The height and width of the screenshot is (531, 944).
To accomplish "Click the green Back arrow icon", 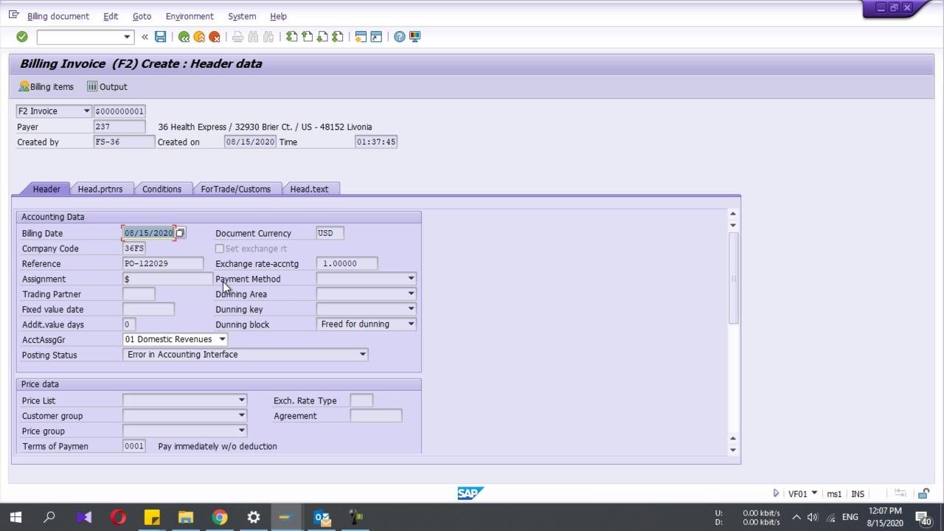I will pos(184,37).
